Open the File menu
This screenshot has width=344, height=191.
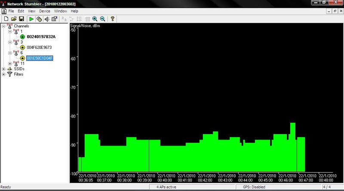pyautogui.click(x=11, y=11)
